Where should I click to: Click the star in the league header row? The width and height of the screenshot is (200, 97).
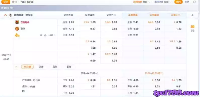coord(192,15)
